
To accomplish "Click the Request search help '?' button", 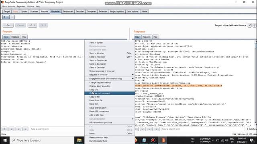I will (4, 129).
